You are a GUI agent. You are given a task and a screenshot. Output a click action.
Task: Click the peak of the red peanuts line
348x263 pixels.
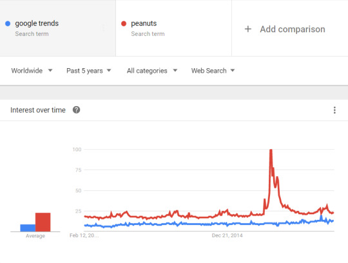tap(271, 150)
